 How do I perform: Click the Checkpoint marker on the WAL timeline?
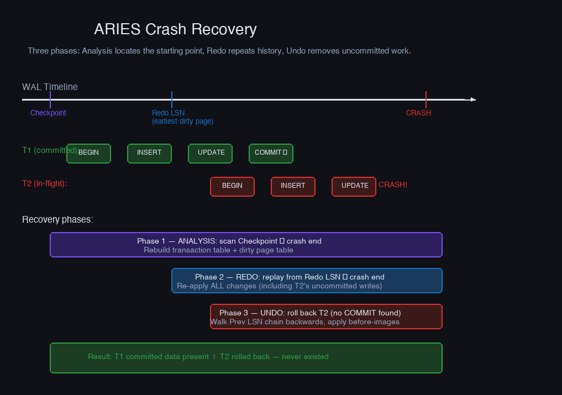50,100
